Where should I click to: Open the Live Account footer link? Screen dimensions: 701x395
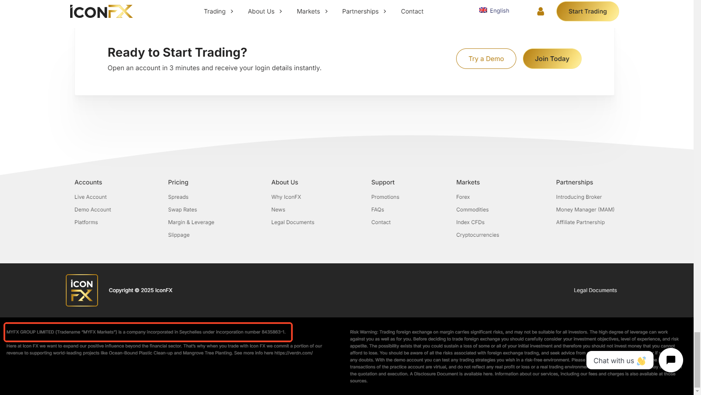tap(91, 197)
